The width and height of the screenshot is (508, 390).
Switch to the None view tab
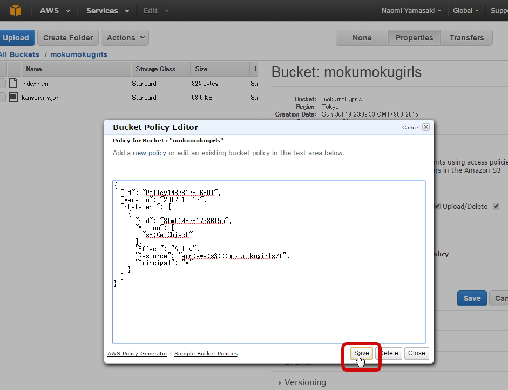click(362, 38)
